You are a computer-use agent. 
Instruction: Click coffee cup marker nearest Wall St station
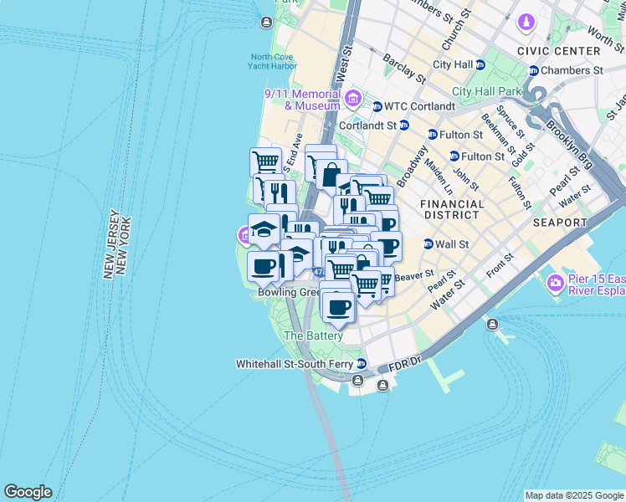[x=388, y=245]
